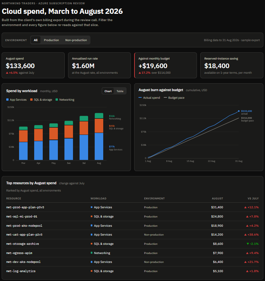The image size is (265, 281).
Task: Open the August spend card
Action: click(x=33, y=65)
